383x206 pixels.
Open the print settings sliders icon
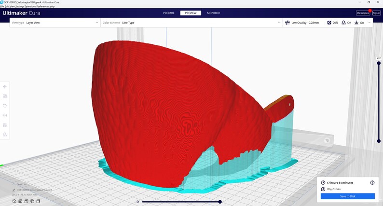click(x=287, y=23)
